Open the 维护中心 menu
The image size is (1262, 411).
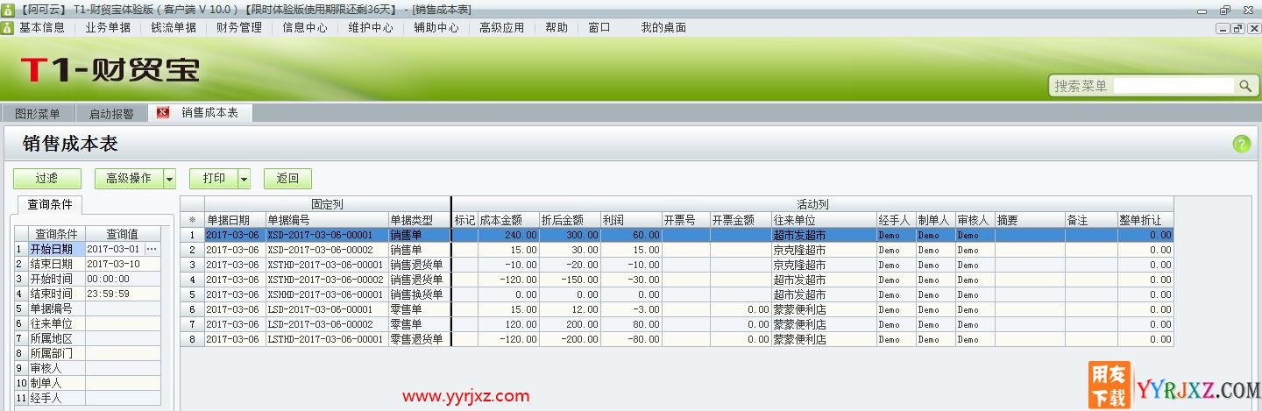pyautogui.click(x=371, y=28)
